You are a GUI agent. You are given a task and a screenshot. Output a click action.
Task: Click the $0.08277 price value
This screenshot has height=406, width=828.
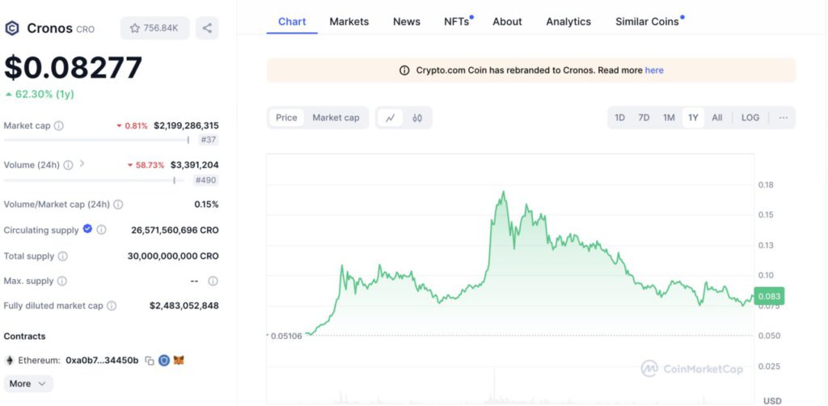(x=74, y=67)
